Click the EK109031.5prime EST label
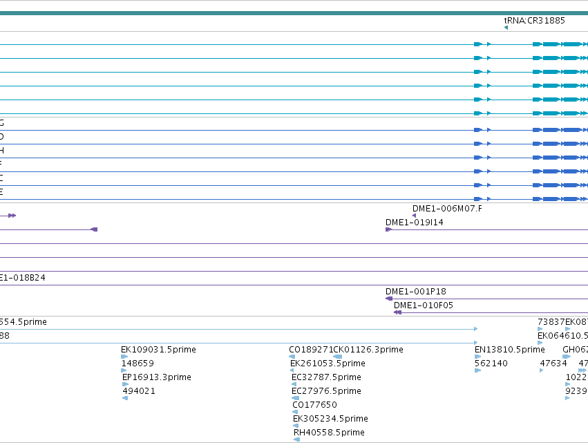The height and width of the screenshot is (443, 588). [x=159, y=350]
